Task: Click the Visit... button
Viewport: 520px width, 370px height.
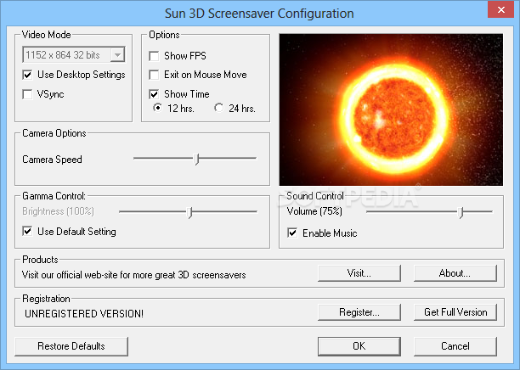Action: click(x=359, y=273)
